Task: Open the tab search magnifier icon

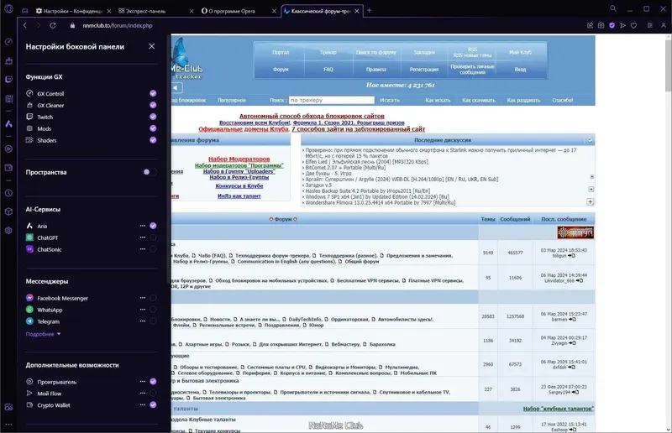Action: click(613, 8)
